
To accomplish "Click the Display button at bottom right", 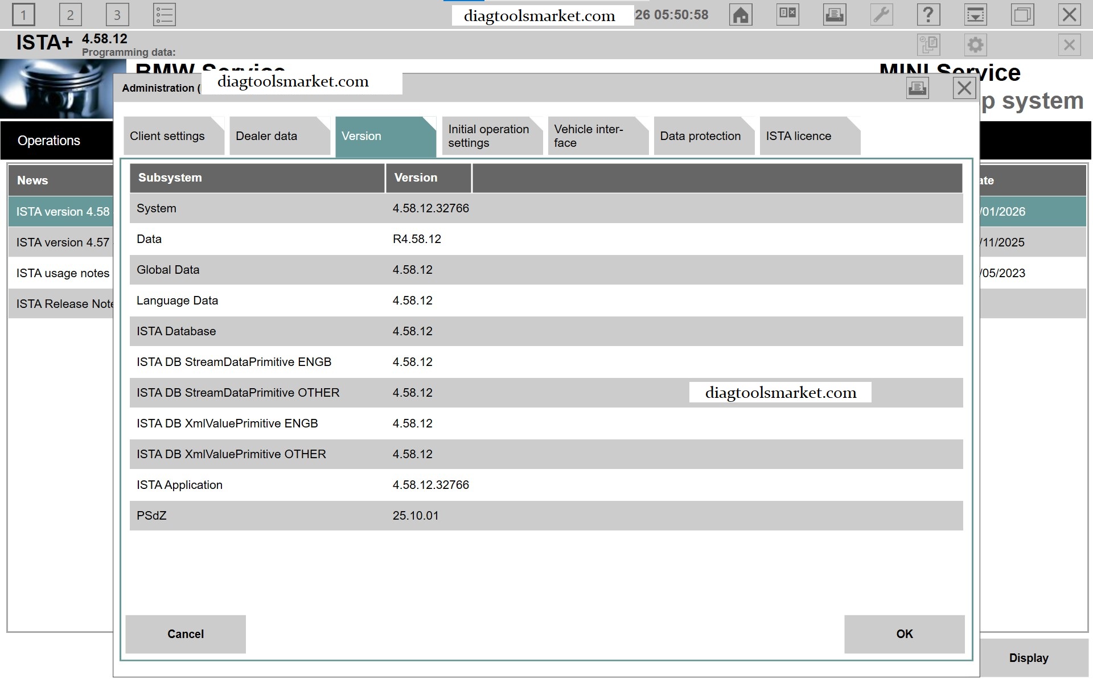I will coord(1029,658).
